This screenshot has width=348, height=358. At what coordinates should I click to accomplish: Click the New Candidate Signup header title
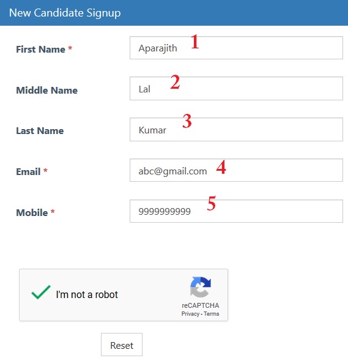tap(65, 13)
